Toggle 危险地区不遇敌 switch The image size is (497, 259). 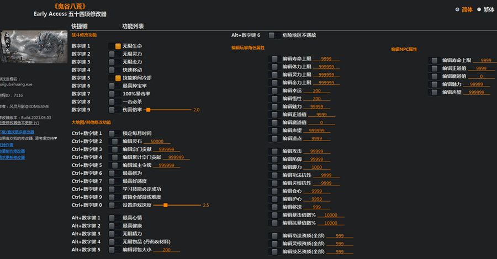(x=272, y=35)
